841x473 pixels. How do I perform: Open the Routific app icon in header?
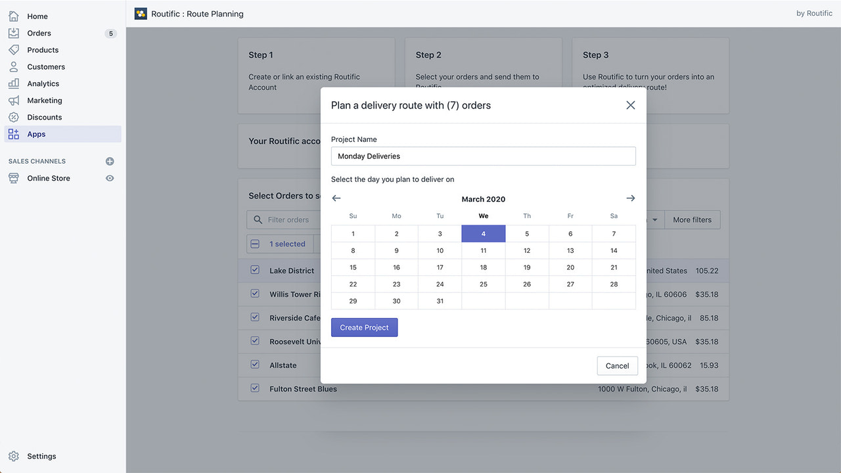pyautogui.click(x=140, y=13)
